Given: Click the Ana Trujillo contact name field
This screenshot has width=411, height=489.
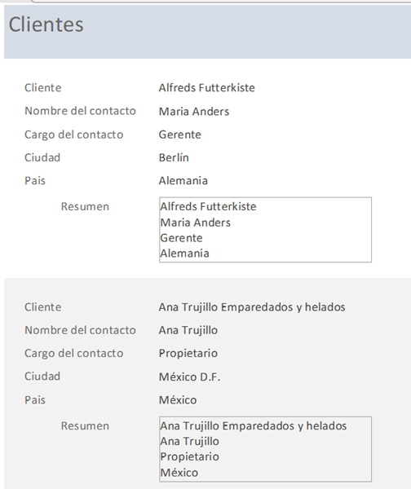Looking at the screenshot, I should click(188, 330).
